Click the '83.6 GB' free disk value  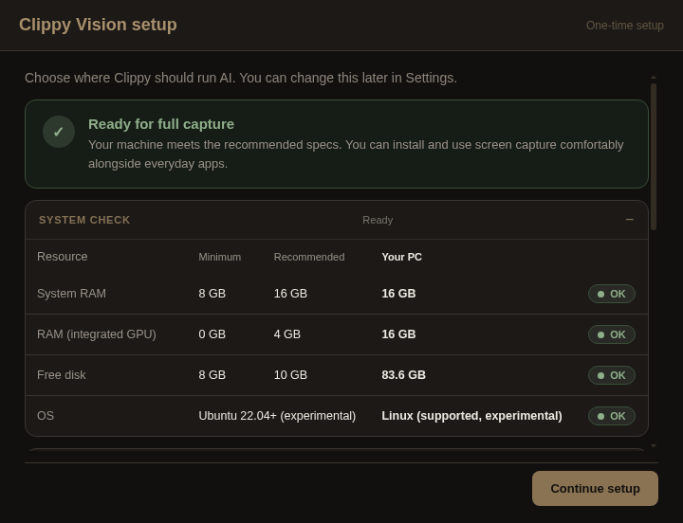point(403,375)
